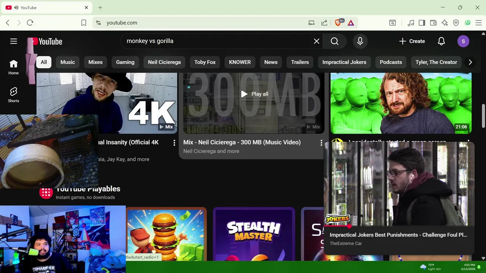The width and height of the screenshot is (486, 273).
Task: Open Brave Rewards triangle icon
Action: point(351,23)
